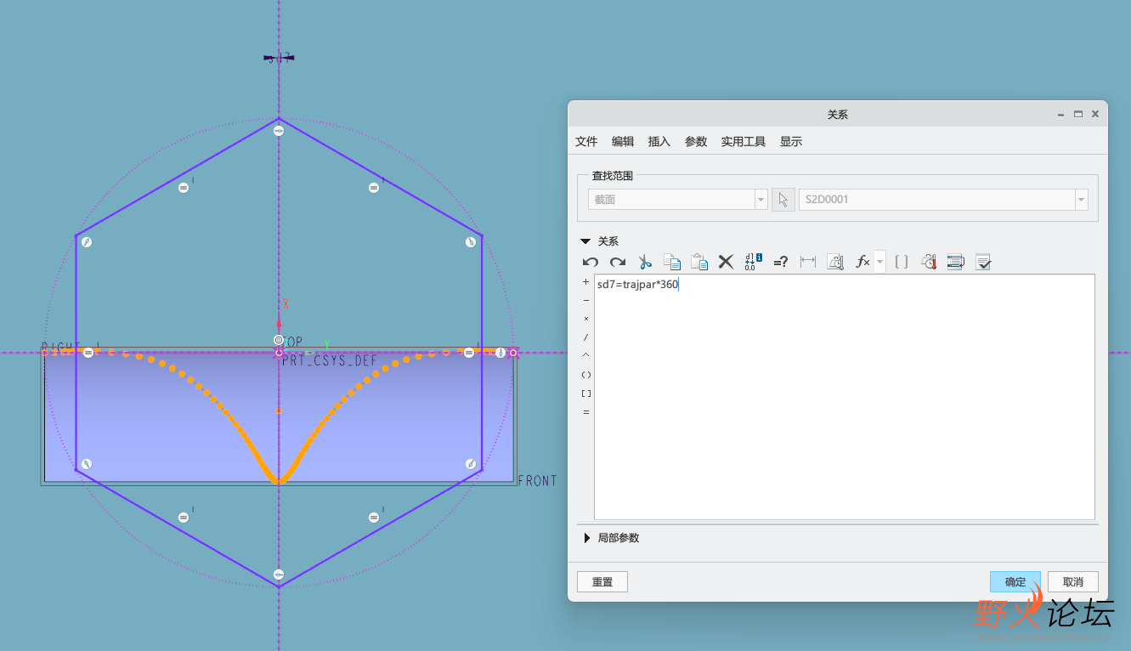Open the 参数 menu
The image size is (1131, 651).
coord(696,142)
